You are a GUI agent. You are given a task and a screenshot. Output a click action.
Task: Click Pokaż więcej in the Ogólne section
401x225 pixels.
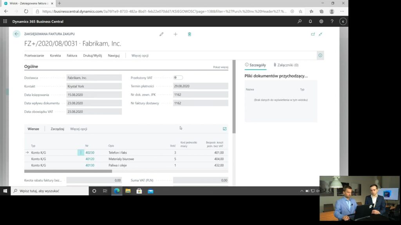click(220, 67)
